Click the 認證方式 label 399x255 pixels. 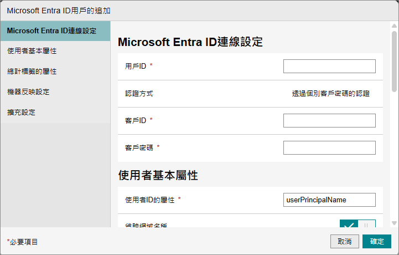139,94
